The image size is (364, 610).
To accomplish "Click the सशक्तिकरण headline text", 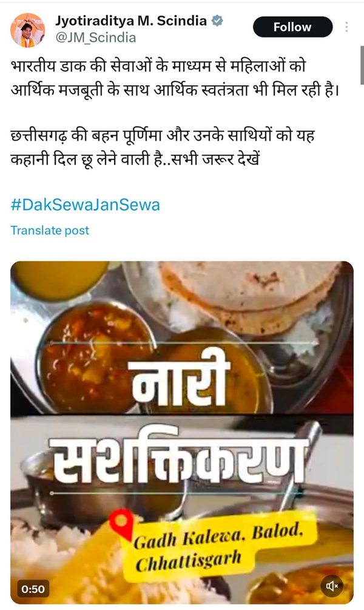I will coord(180,459).
